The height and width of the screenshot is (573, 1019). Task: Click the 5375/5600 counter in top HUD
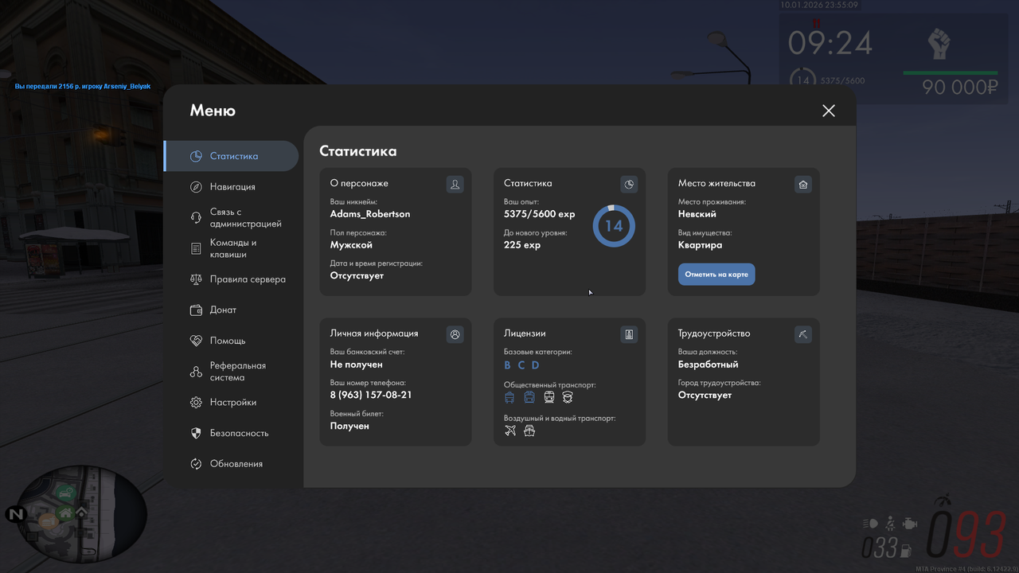coord(842,81)
